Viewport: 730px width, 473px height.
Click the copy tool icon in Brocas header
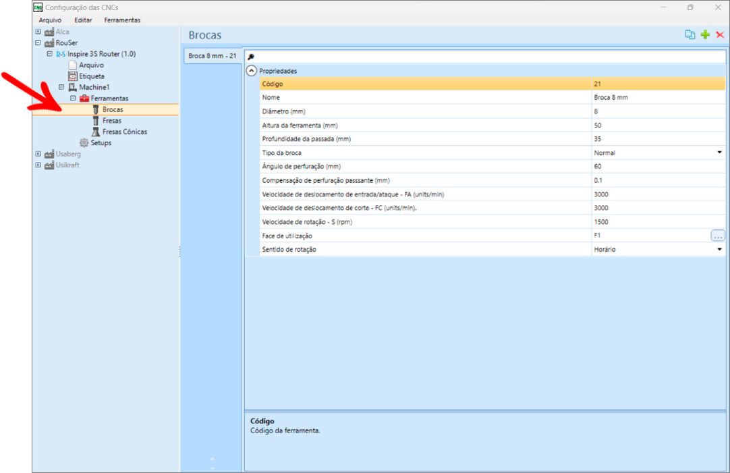(690, 35)
